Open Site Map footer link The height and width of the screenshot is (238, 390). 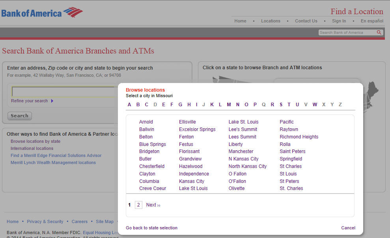105,221
